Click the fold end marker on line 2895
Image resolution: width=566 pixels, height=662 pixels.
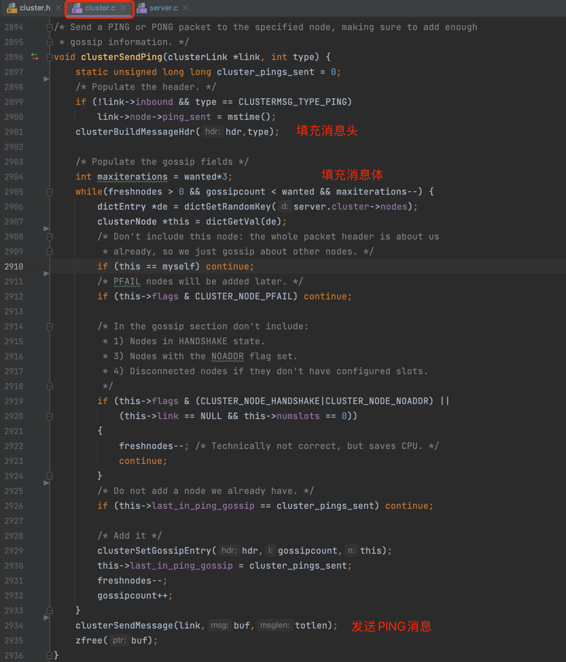(50, 42)
